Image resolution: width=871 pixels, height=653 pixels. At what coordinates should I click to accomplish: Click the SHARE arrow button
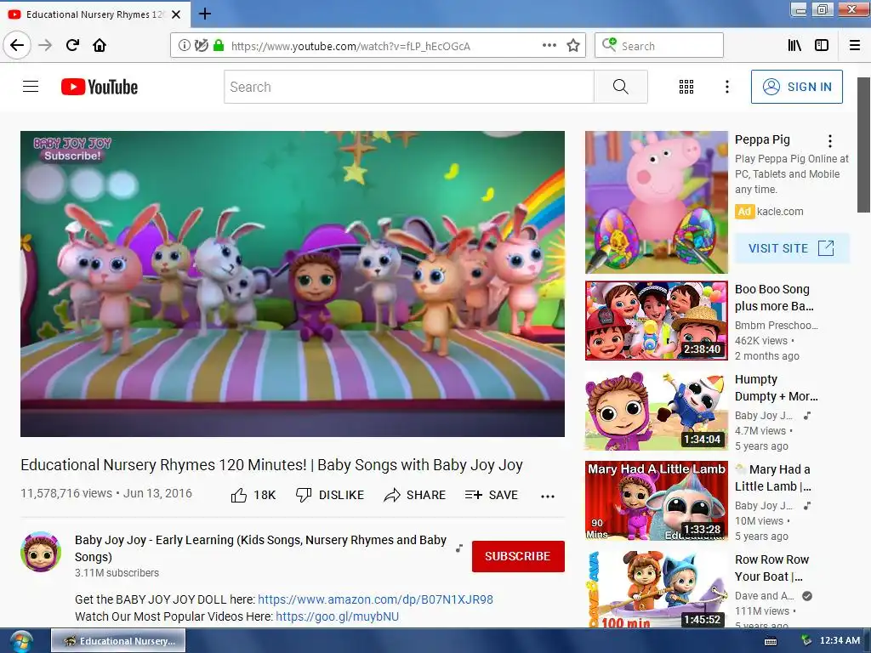pos(414,495)
